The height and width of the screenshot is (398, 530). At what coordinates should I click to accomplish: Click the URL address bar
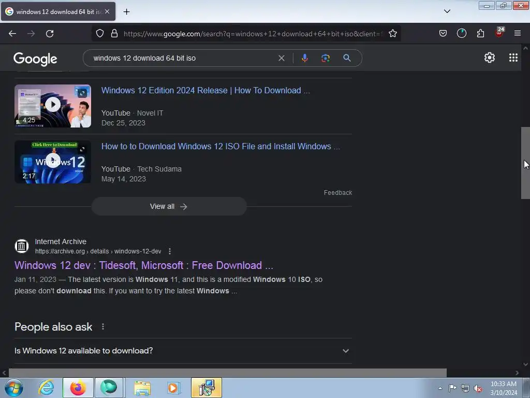tap(254, 34)
